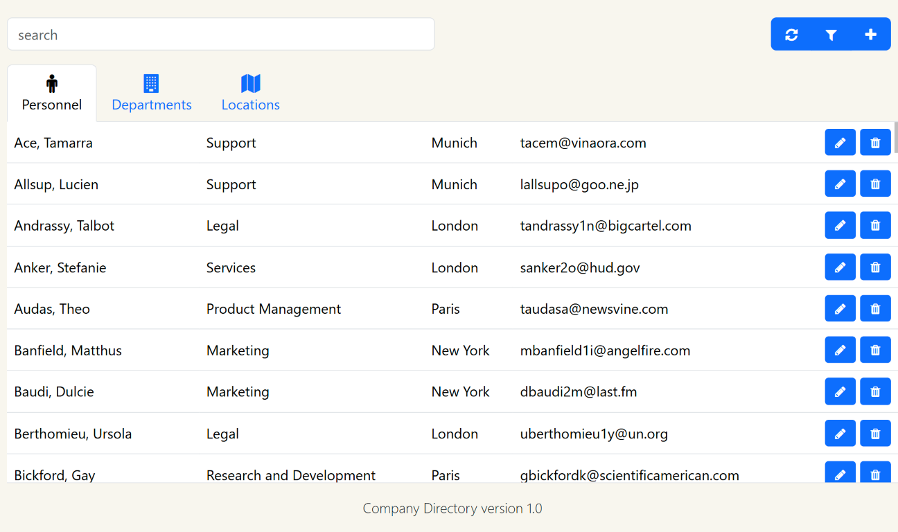898x532 pixels.
Task: Click trash icon for Matthus Banfield
Action: [875, 351]
